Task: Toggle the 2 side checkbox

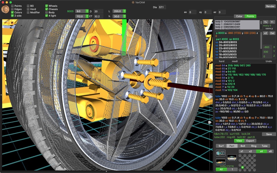Action: coord(12,15)
